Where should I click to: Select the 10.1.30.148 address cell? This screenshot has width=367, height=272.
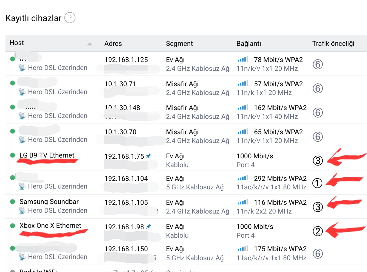click(x=122, y=108)
